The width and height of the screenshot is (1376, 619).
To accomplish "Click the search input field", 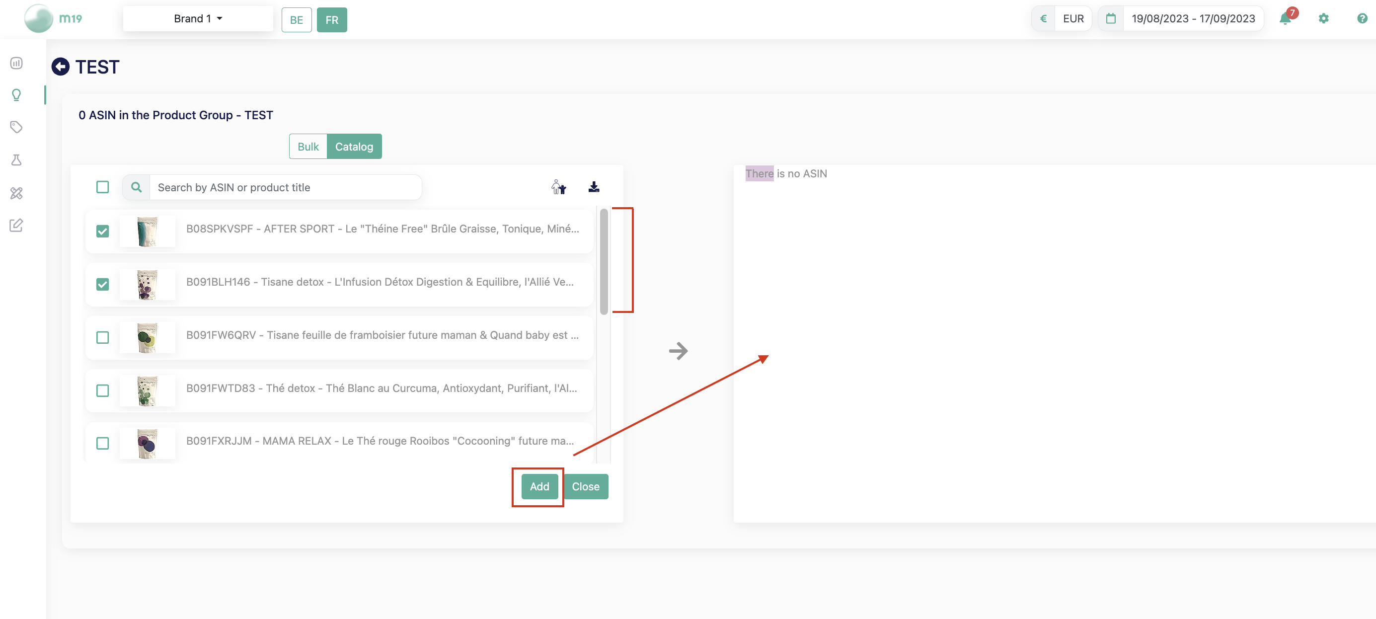I will coord(284,186).
